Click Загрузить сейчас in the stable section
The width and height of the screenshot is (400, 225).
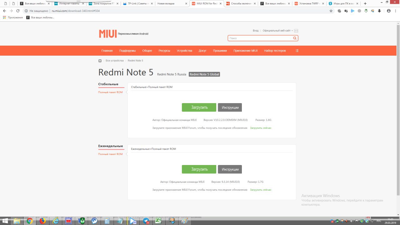261,128
